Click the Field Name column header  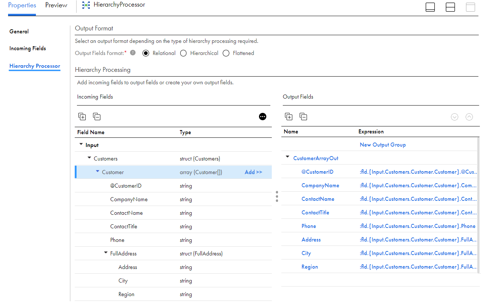(91, 132)
